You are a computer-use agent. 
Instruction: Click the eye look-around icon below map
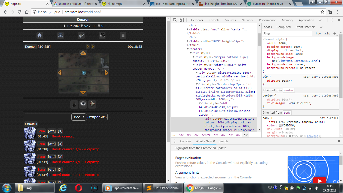click(x=83, y=104)
